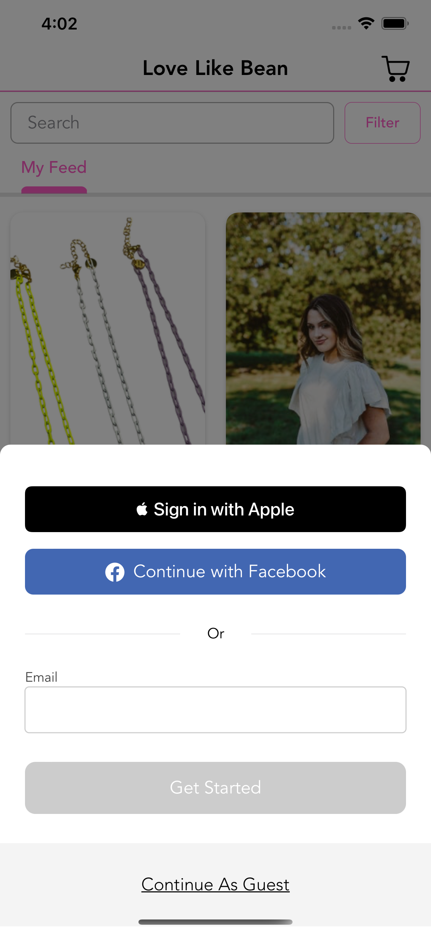Switch to the My Feed tab
The width and height of the screenshot is (431, 933).
click(54, 168)
